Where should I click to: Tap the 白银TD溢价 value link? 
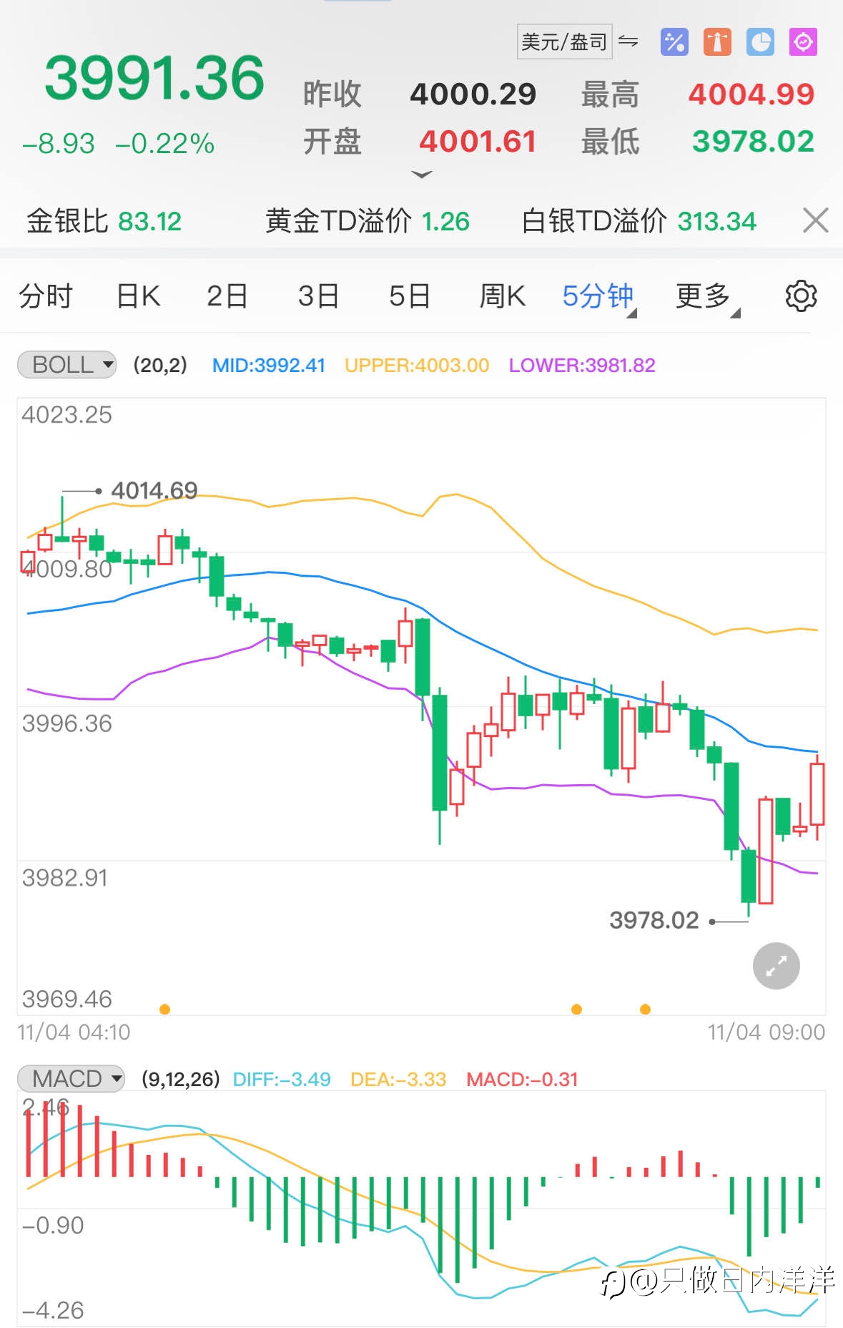[716, 222]
